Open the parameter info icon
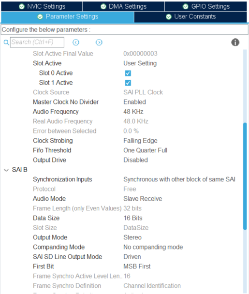Viewport: 249px width, 294px height. 235,42
